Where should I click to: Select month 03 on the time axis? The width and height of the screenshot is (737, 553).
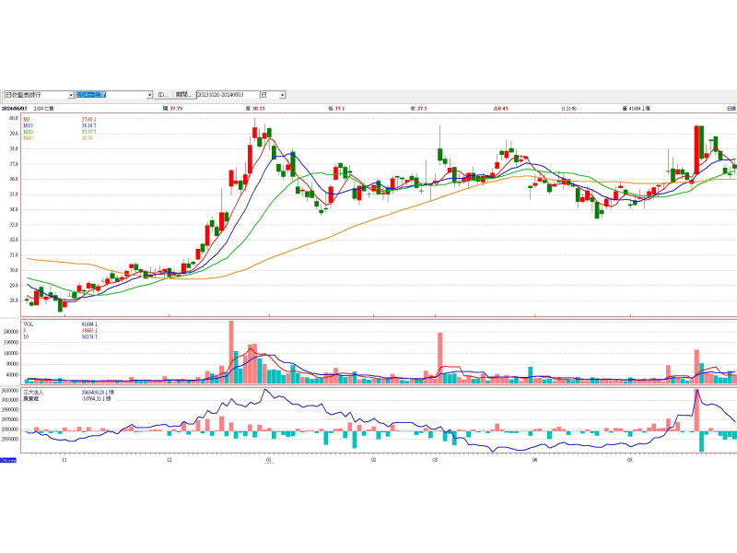tap(433, 458)
